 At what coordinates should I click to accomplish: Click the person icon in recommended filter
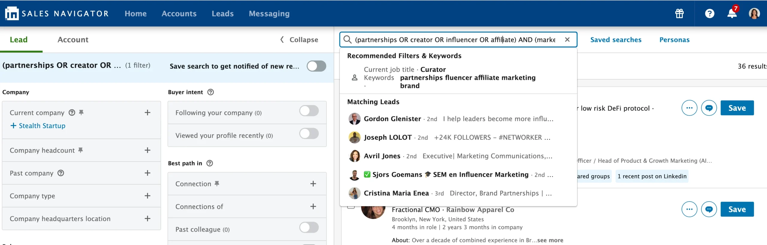(x=354, y=78)
